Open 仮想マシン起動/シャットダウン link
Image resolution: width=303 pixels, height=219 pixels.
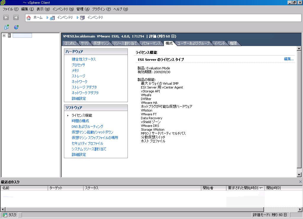pos(92,132)
